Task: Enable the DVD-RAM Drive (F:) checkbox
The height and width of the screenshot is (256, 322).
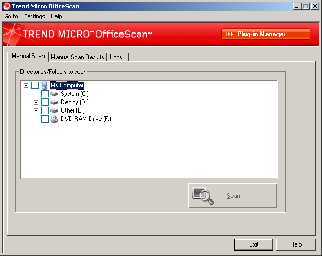Action: pos(45,119)
